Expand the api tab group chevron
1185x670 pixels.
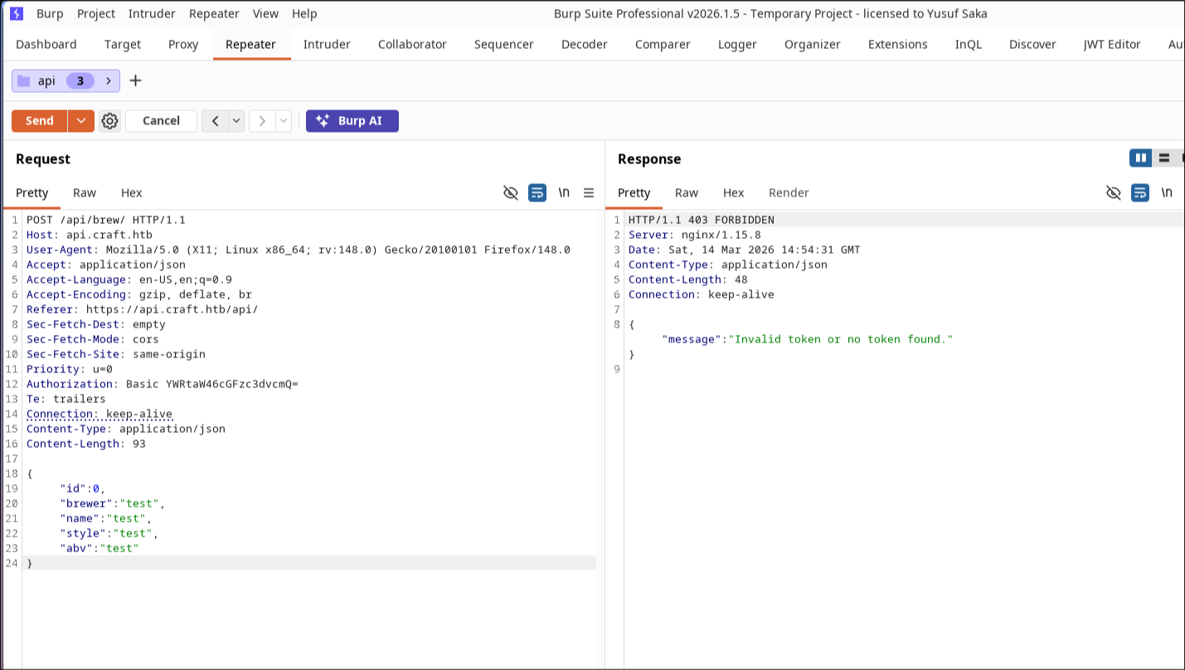pyautogui.click(x=109, y=80)
